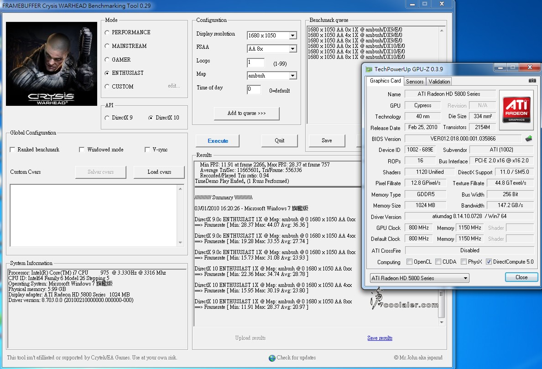Click the edit link next to CUSTOM

point(174,86)
